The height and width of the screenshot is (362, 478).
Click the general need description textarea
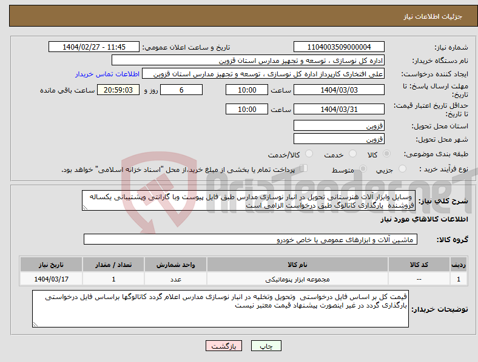[x=249, y=200]
